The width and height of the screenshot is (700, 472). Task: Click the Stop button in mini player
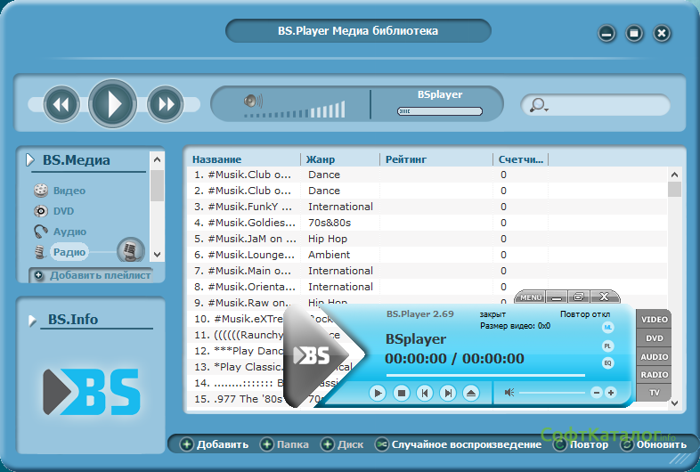[401, 393]
